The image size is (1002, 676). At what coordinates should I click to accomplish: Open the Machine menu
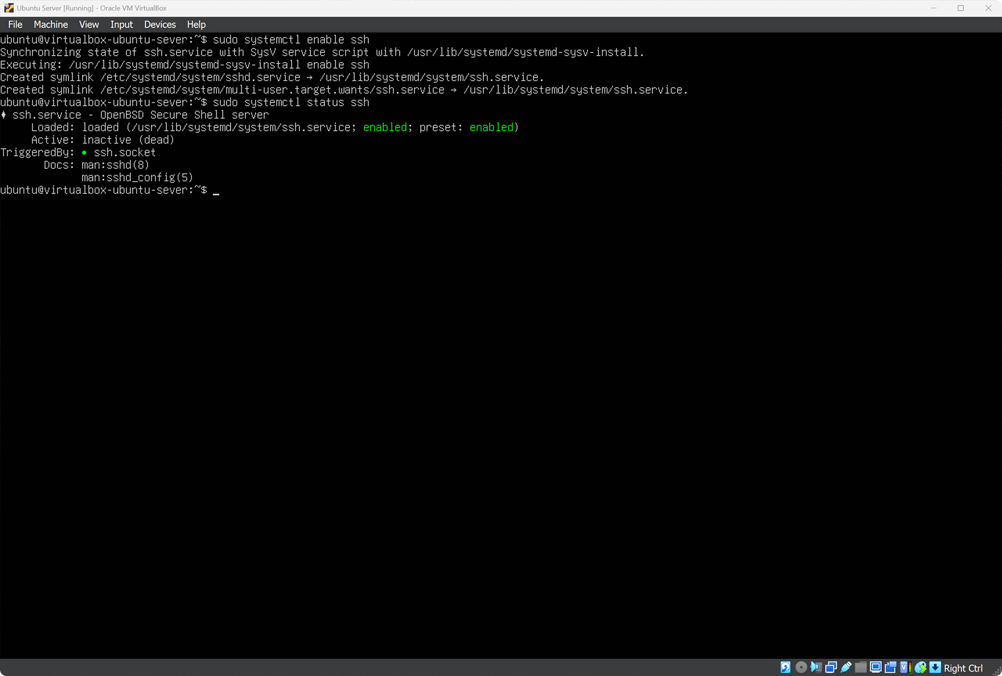[50, 25]
